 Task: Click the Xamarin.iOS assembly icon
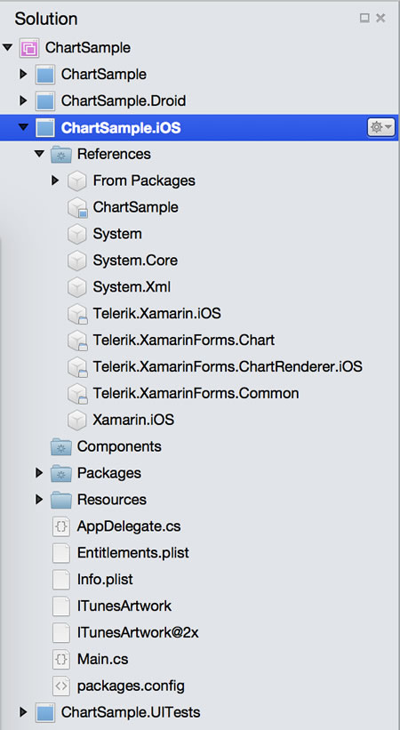click(x=77, y=420)
